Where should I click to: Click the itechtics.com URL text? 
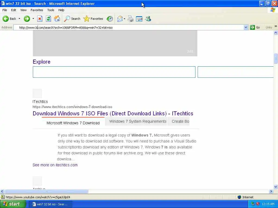pos(72,107)
